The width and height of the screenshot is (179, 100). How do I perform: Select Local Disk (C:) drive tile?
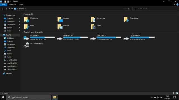[39, 37]
